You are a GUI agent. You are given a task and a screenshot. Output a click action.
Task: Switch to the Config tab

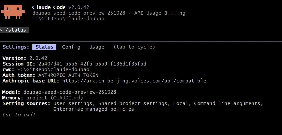tap(71, 47)
